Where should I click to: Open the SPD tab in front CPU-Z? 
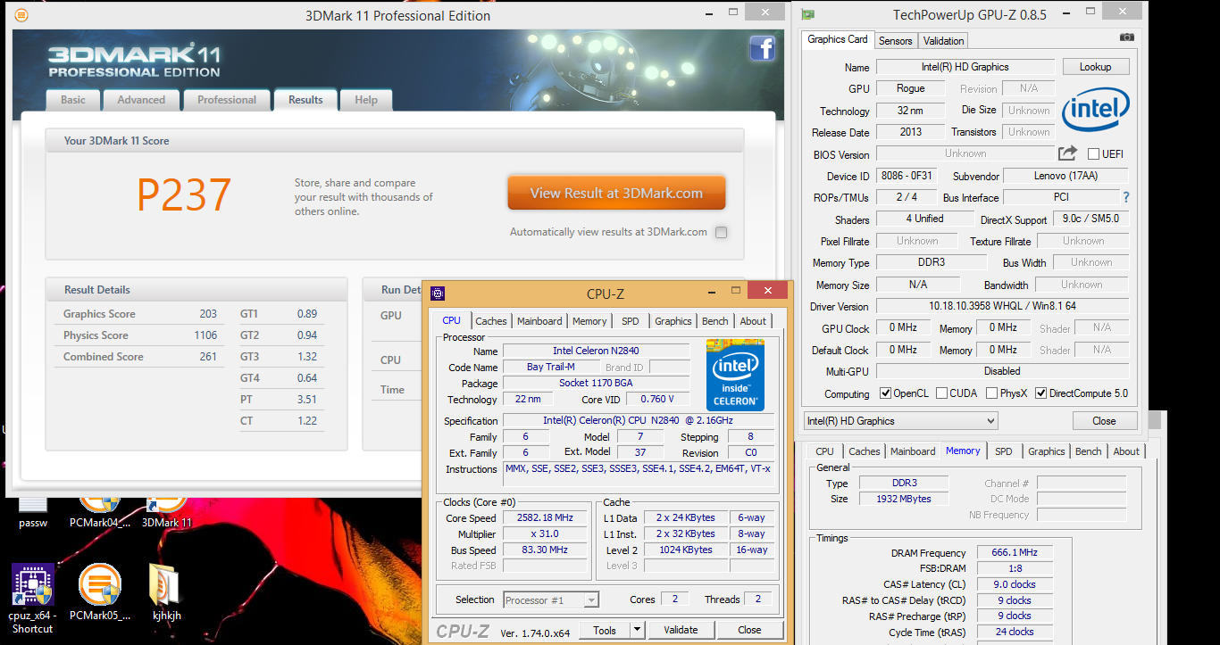[x=631, y=321]
